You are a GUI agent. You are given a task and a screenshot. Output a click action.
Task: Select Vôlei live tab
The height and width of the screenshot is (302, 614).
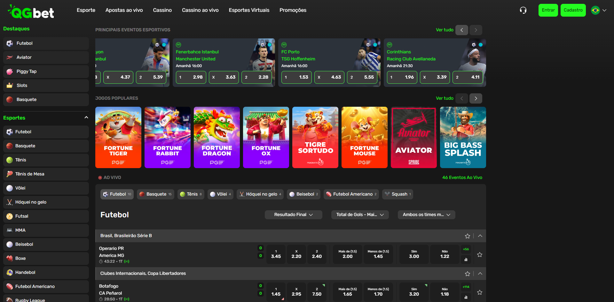point(220,194)
